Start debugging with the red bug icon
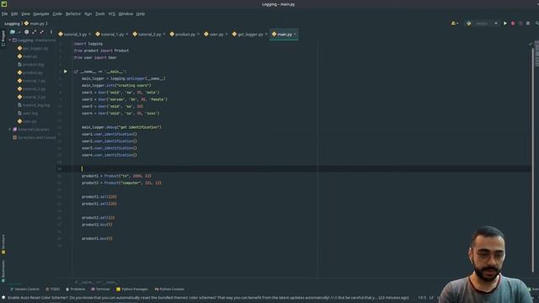This screenshot has height=303, width=539. (x=513, y=24)
